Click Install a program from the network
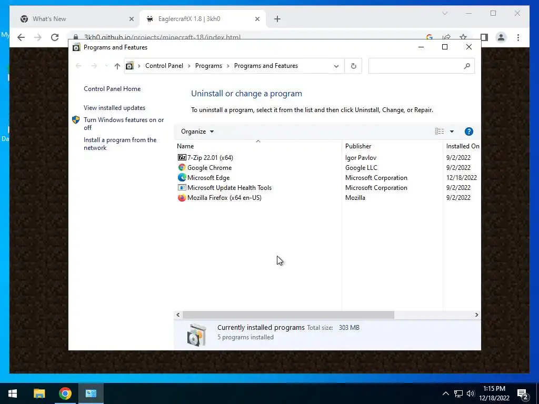539x404 pixels. pyautogui.click(x=120, y=144)
